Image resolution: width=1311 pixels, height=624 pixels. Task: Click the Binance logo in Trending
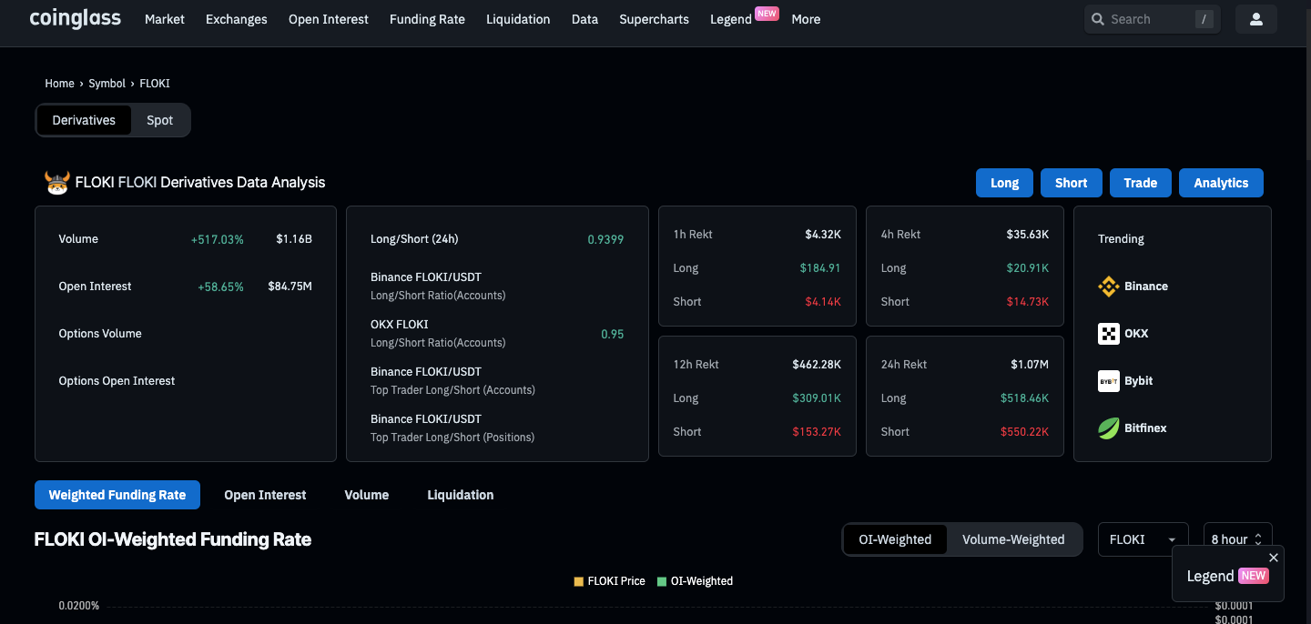pos(1108,287)
